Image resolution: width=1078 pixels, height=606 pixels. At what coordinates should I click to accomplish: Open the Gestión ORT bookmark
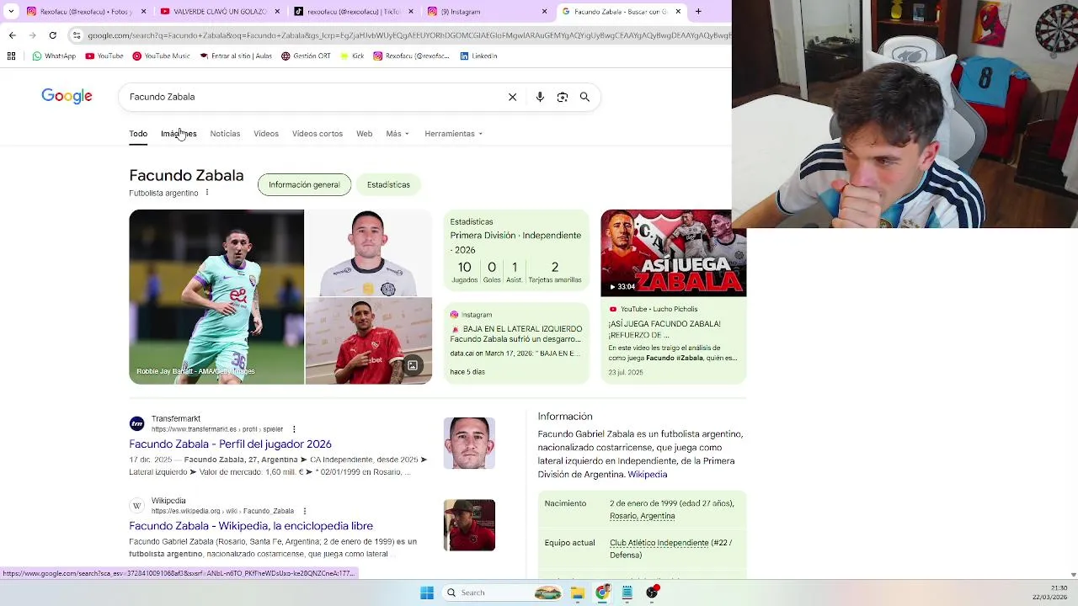tap(306, 56)
